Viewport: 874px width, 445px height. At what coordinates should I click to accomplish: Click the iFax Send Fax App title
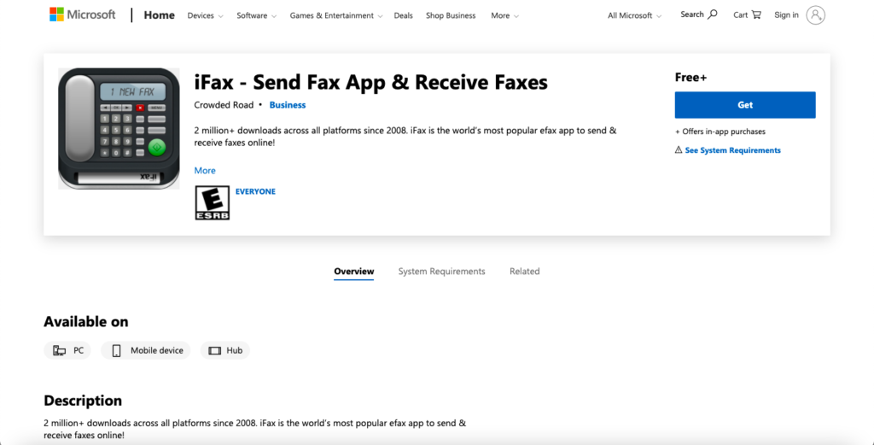pyautogui.click(x=370, y=82)
